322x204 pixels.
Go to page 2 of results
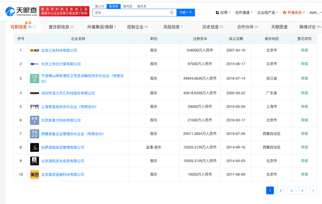coord(281,190)
